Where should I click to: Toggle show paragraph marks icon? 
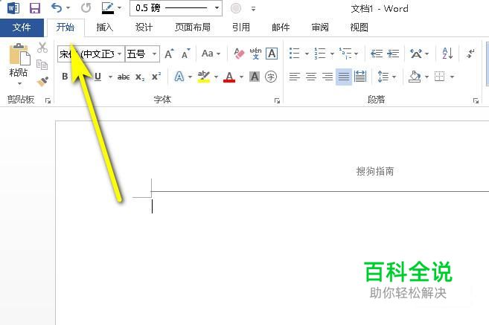(470, 54)
